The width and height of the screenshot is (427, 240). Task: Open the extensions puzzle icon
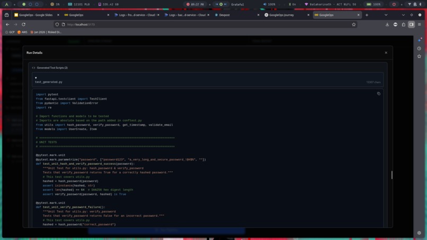click(x=403, y=24)
